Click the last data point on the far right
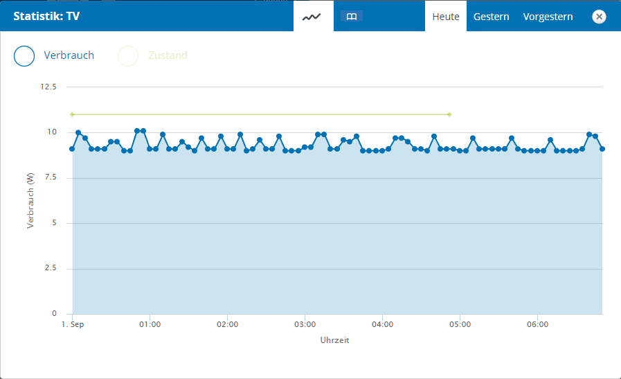Screen dimensions: 621x379 [602, 149]
